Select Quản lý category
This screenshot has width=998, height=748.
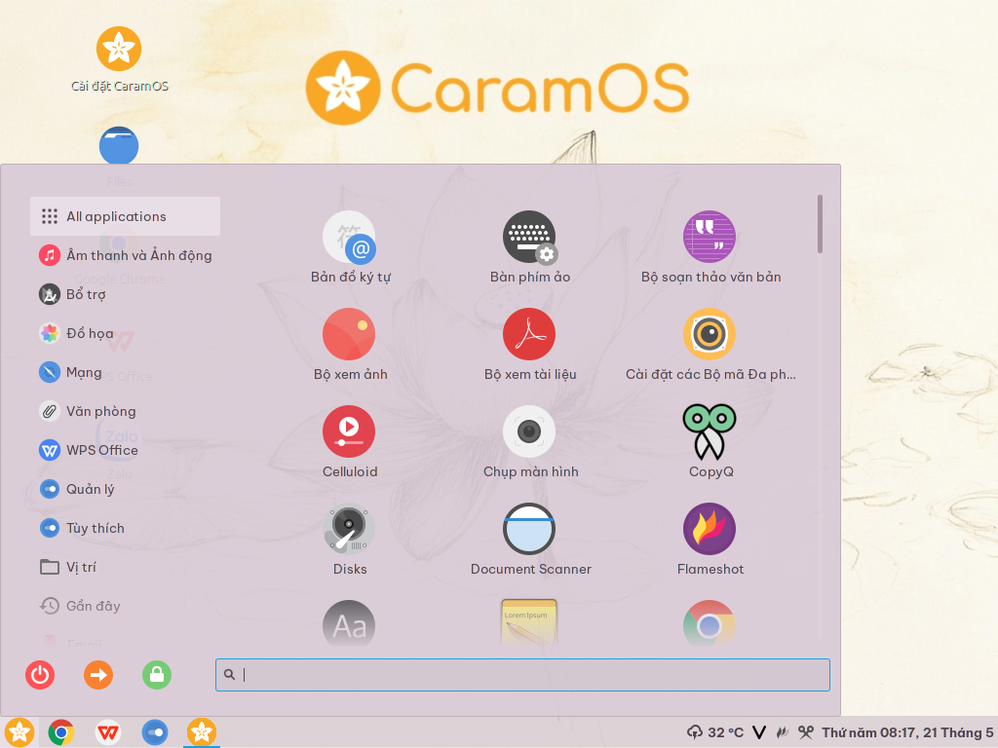(x=125, y=489)
